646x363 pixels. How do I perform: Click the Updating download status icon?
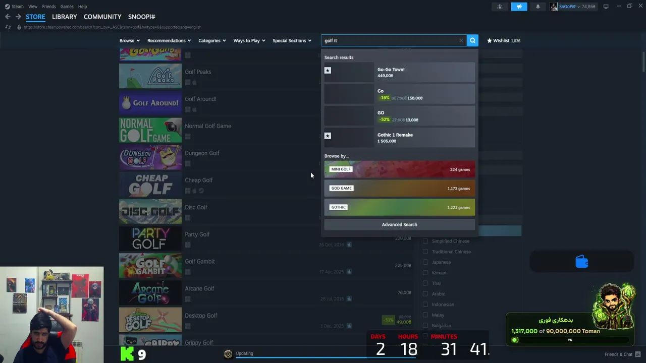[x=228, y=354]
